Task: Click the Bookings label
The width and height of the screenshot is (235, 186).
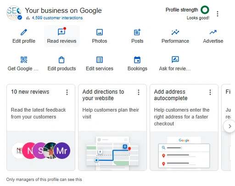Action: [137, 68]
